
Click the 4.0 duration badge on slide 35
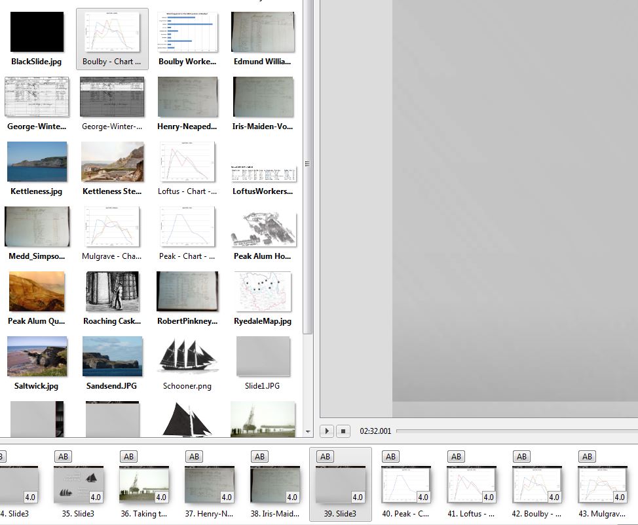[96, 497]
